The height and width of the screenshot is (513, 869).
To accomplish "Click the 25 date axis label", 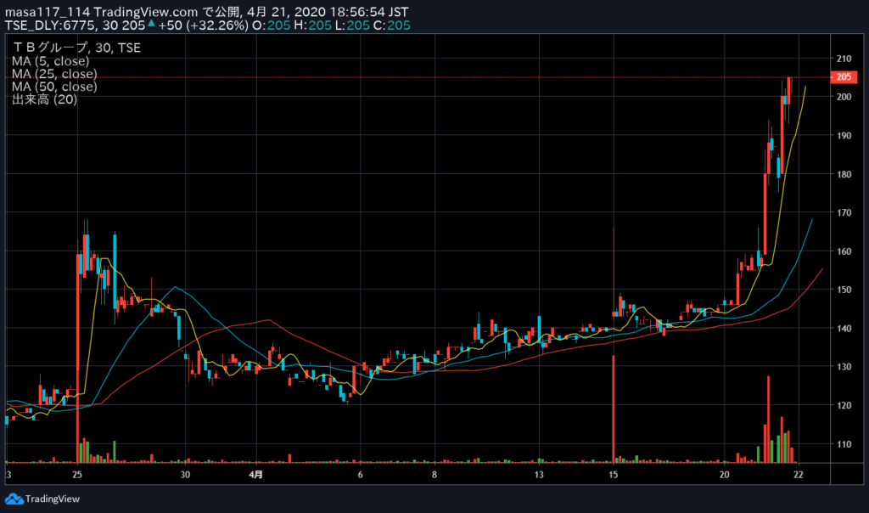I will click(77, 475).
